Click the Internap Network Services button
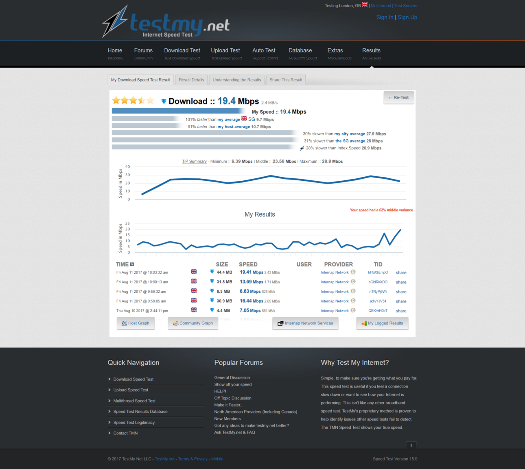The width and height of the screenshot is (525, 469). coord(305,323)
